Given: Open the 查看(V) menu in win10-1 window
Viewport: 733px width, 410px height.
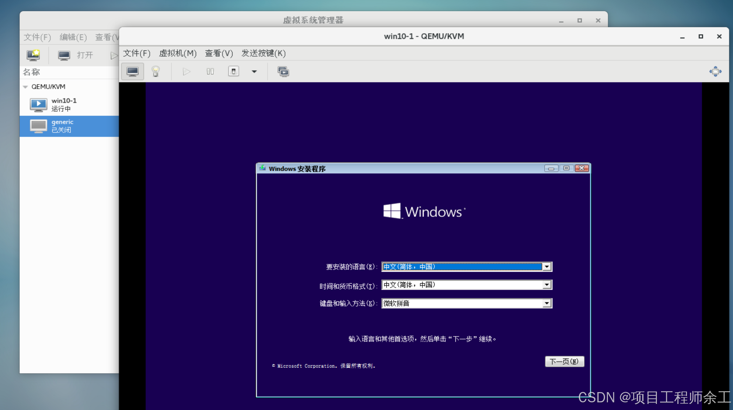Looking at the screenshot, I should (219, 53).
